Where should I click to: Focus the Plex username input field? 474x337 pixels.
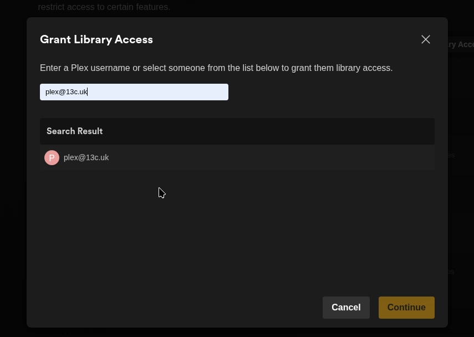pos(134,92)
